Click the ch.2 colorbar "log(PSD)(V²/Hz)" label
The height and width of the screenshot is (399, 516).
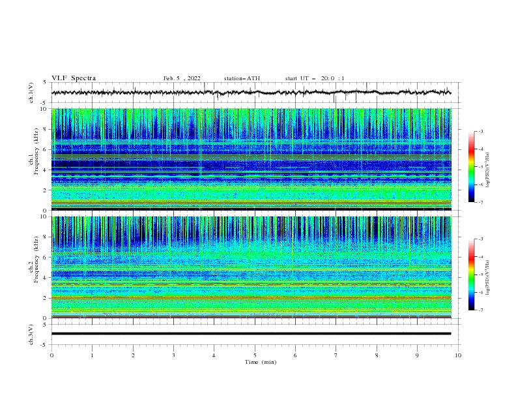click(488, 277)
